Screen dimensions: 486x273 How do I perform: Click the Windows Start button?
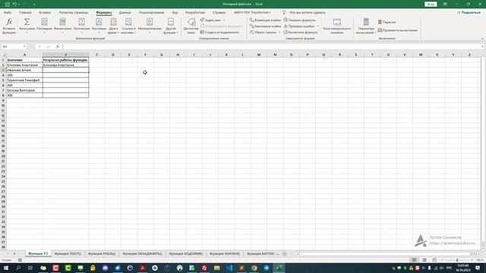tap(5, 268)
